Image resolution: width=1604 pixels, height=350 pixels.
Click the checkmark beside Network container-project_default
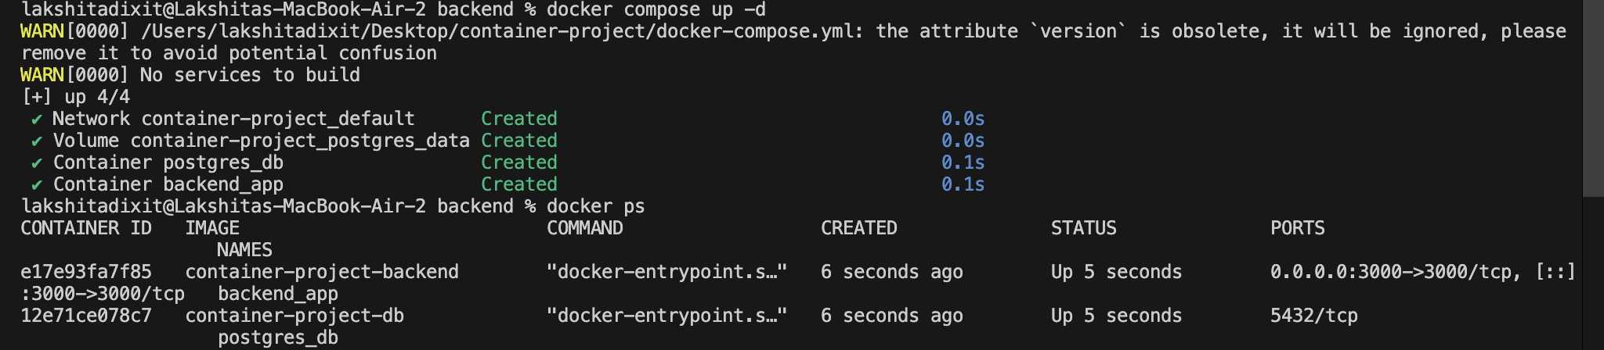[36, 120]
